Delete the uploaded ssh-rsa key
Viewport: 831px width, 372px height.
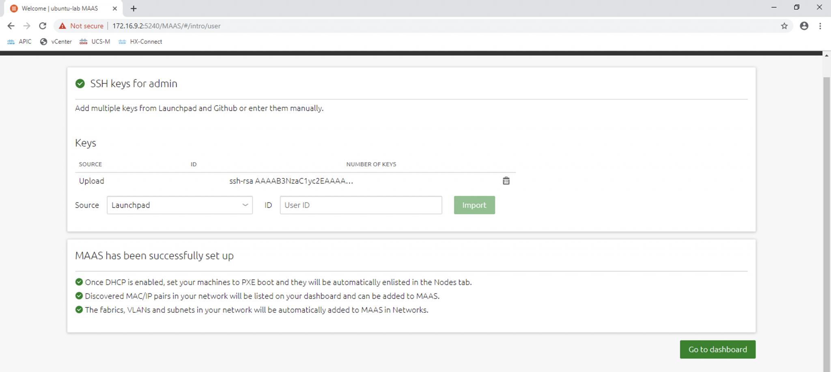tap(506, 181)
